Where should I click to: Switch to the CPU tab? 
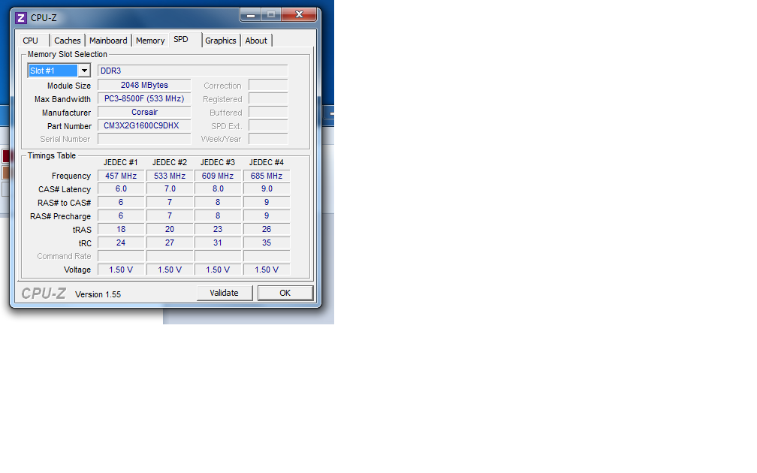(x=30, y=41)
